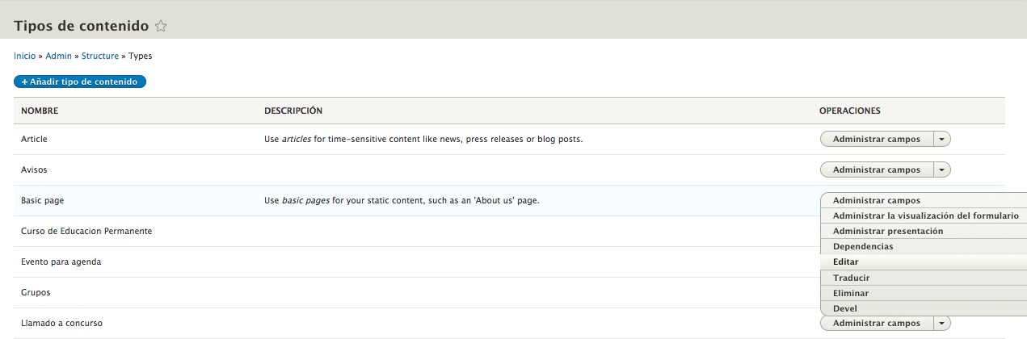Navigate to Structure breadcrumb link

(100, 56)
